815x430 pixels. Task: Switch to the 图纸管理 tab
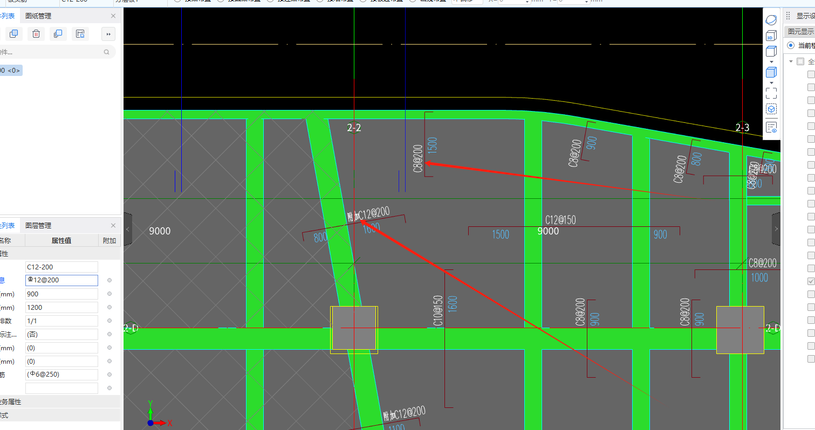pos(38,16)
